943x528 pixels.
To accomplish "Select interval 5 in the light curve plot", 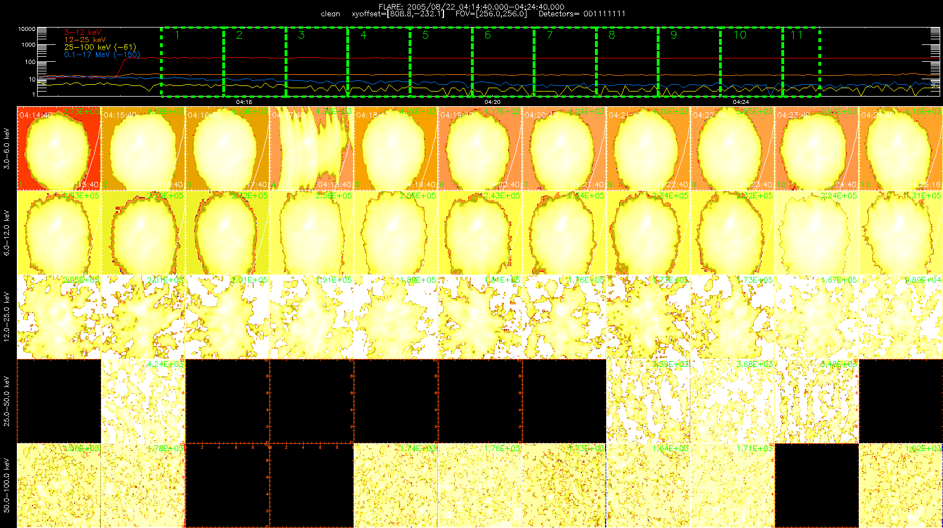I will pyautogui.click(x=441, y=62).
